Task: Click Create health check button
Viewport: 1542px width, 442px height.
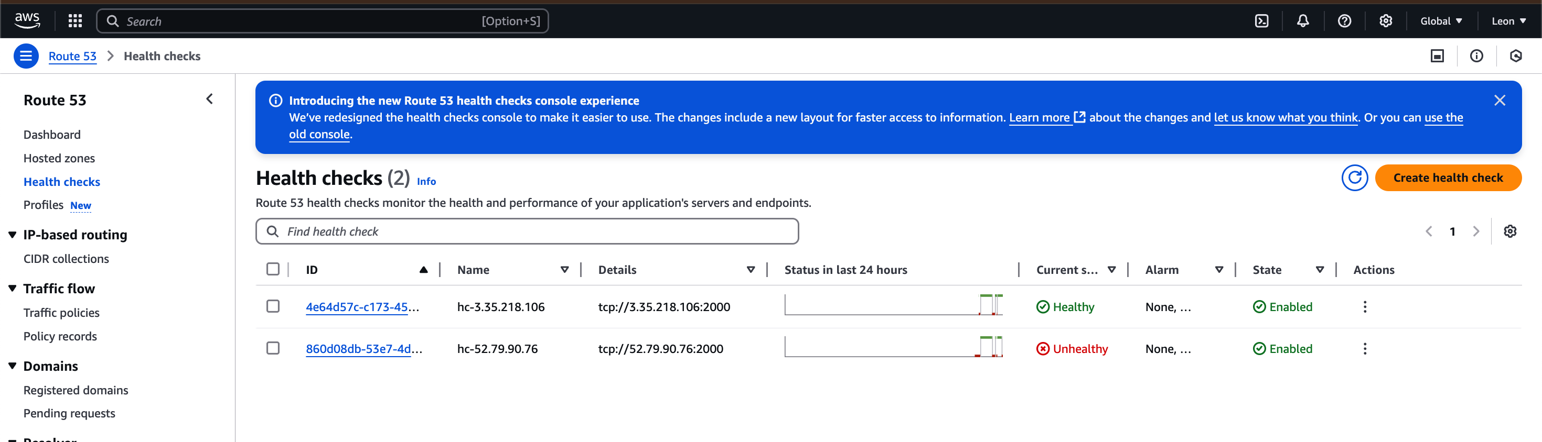Action: coord(1448,178)
